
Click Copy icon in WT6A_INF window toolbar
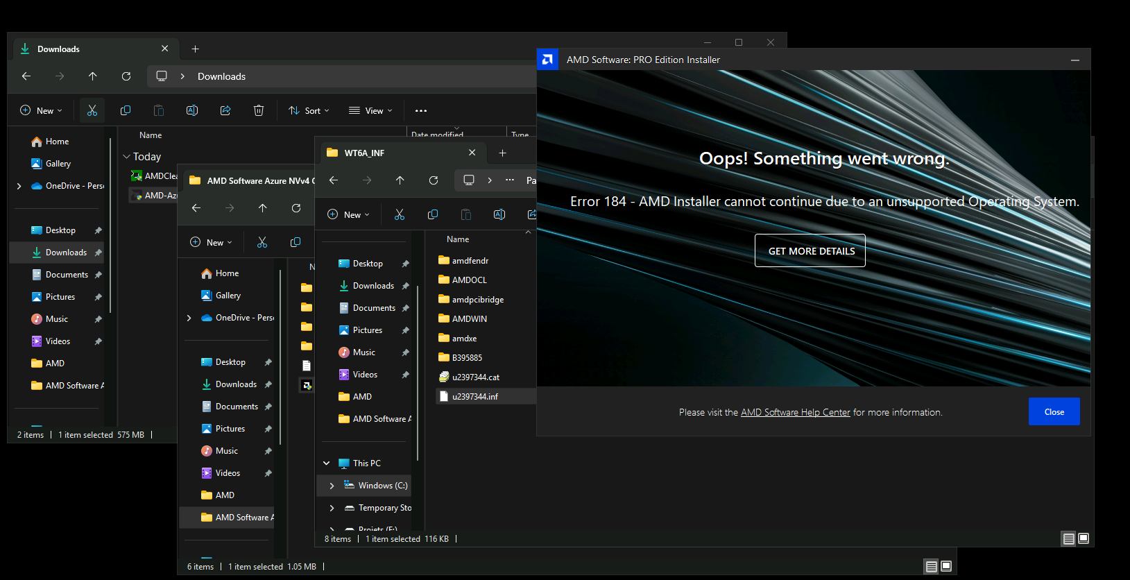pyautogui.click(x=433, y=214)
